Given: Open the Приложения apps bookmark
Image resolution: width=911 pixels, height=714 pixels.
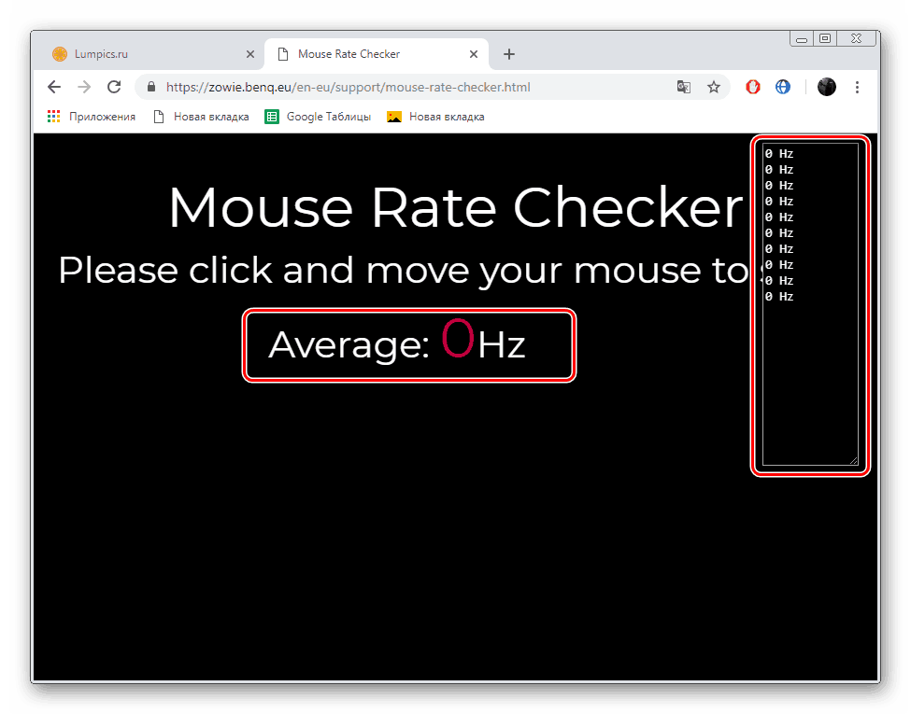Looking at the screenshot, I should tap(92, 117).
